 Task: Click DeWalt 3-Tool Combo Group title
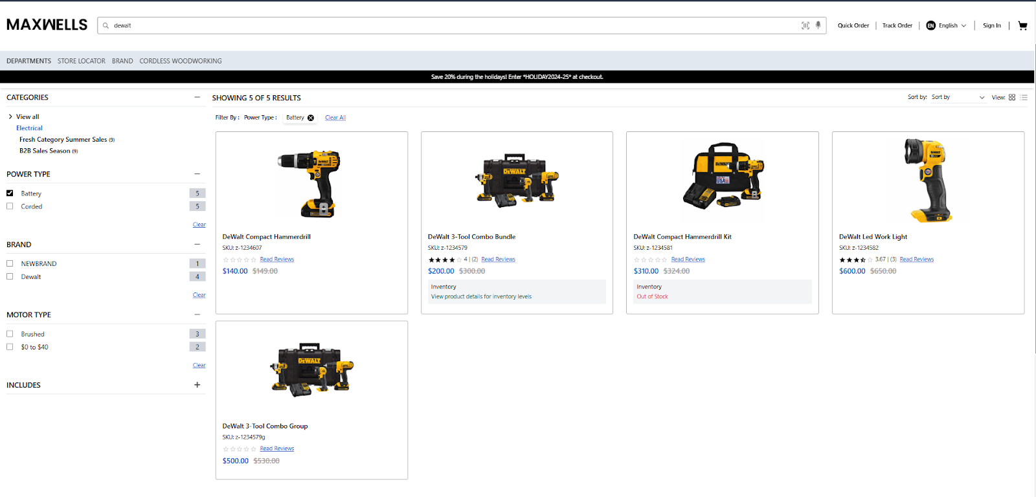[265, 426]
